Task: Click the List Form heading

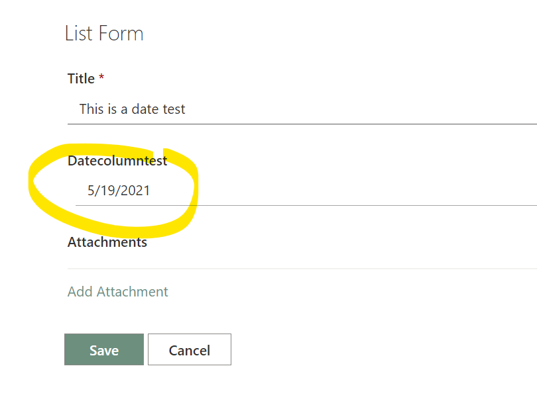Action: pyautogui.click(x=104, y=33)
